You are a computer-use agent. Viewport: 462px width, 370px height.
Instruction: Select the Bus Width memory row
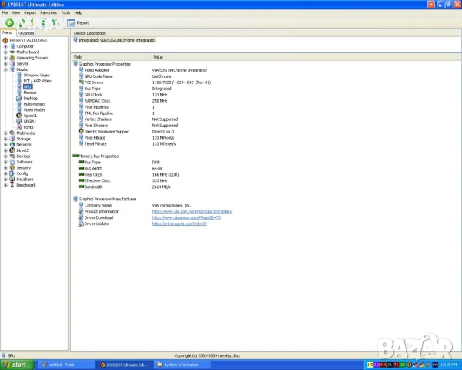(x=120, y=169)
